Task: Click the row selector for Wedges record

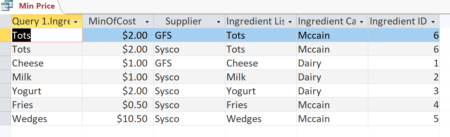Action: [x=5, y=118]
